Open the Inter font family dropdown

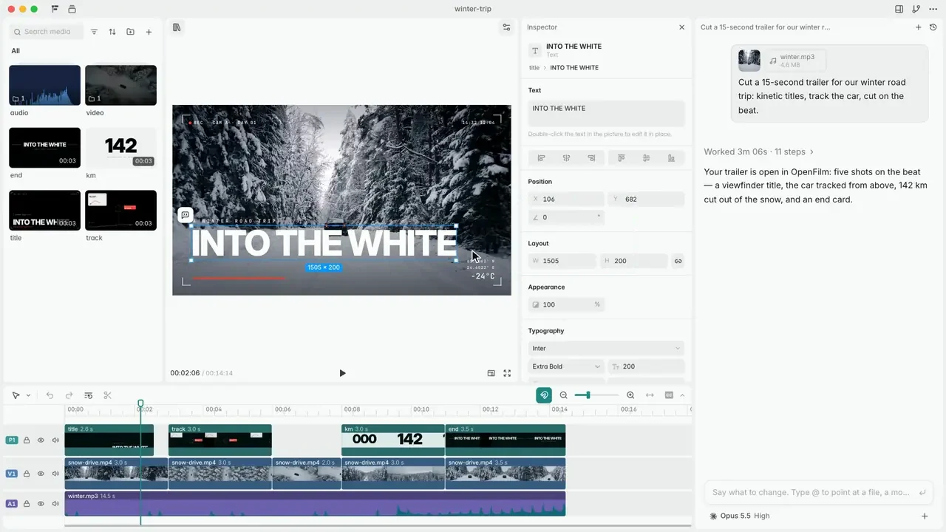pos(606,348)
